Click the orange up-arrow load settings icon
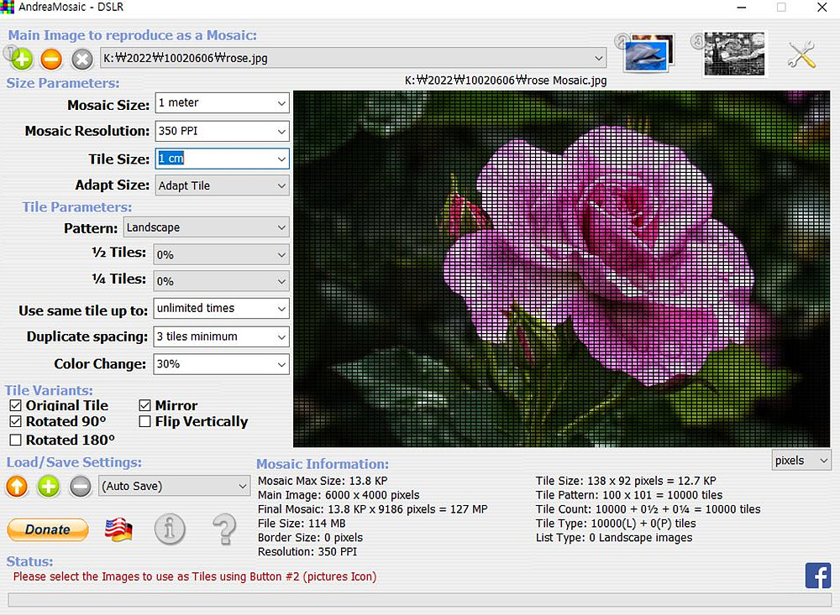Screen dimensions: 840x615 [x=17, y=486]
